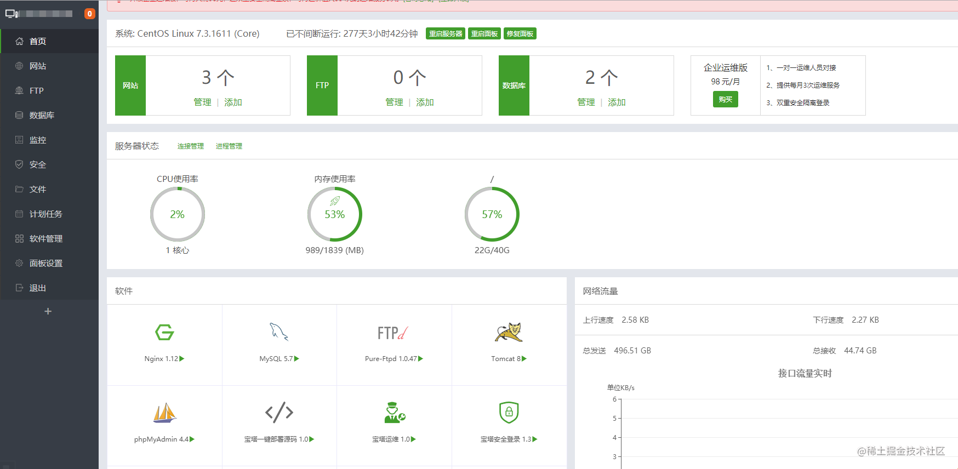Viewport: 958px width, 469px height.
Task: Click the 下行速度 2.27 KB value
Action: point(865,320)
